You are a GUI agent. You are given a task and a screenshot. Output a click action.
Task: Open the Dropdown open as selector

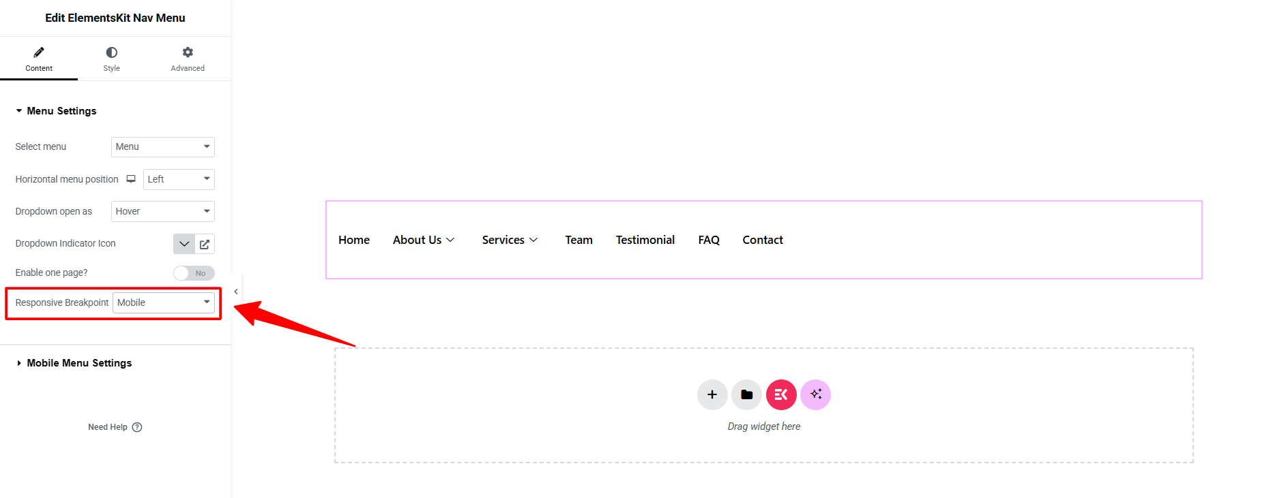click(x=162, y=211)
